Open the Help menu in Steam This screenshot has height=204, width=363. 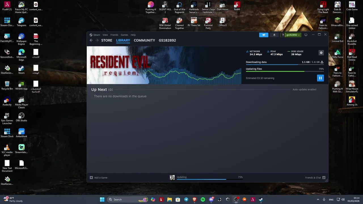(x=133, y=35)
